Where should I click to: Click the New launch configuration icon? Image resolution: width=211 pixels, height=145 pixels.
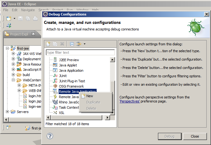(48, 44)
